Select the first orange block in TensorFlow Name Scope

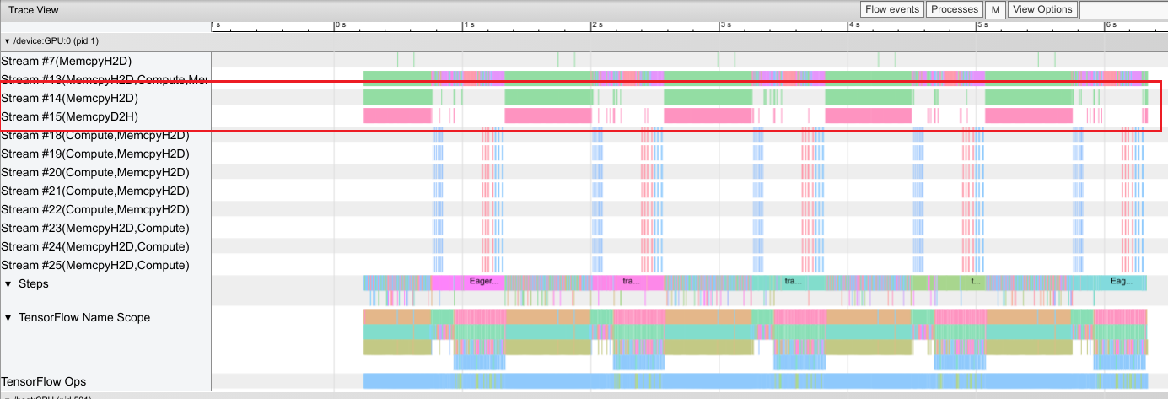(x=397, y=316)
